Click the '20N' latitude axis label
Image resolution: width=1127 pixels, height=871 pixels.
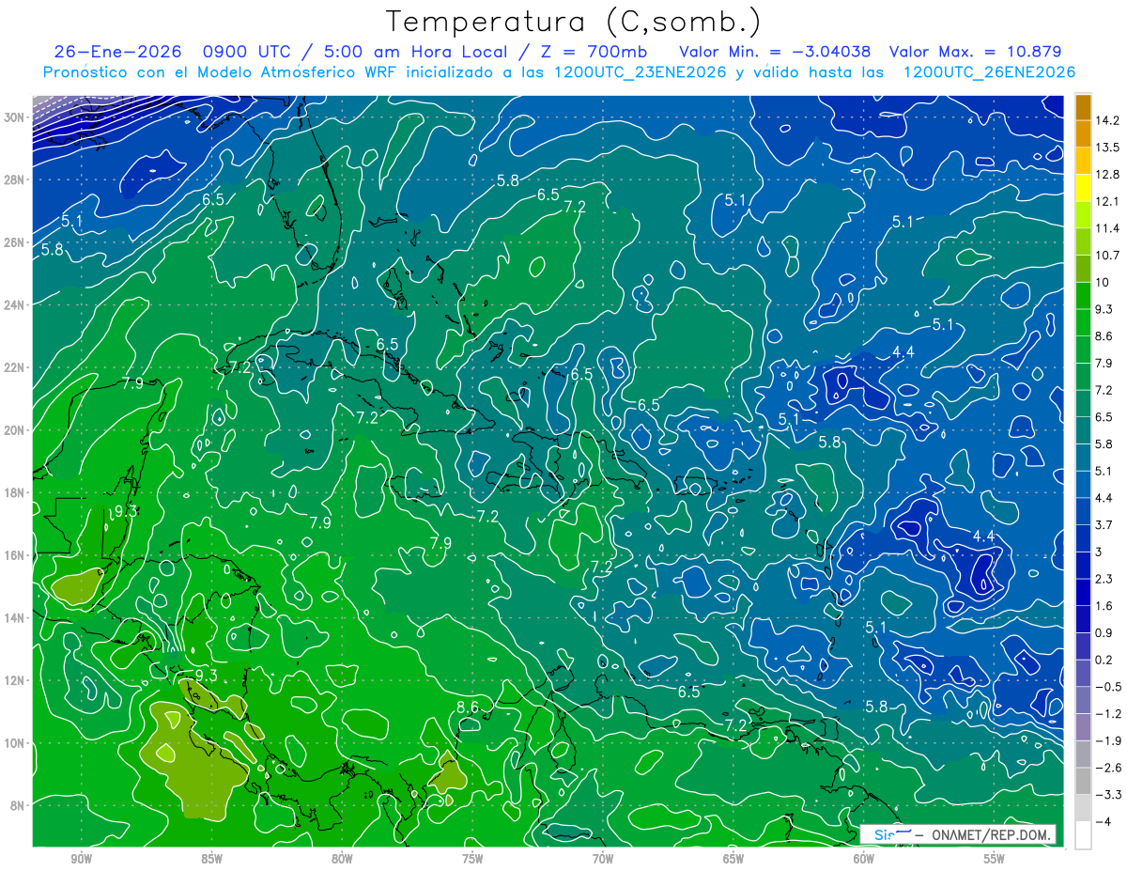(14, 429)
